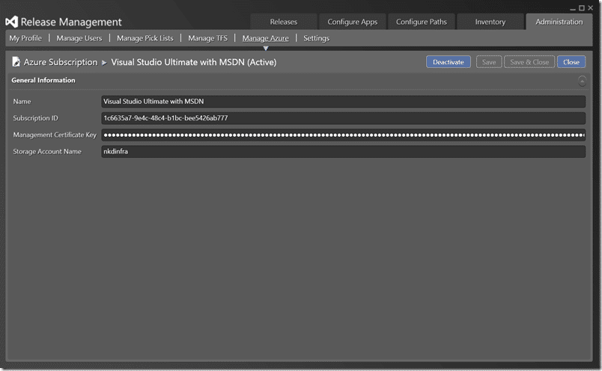The image size is (602, 371).
Task: Click the Azure Subscription document icon
Action: pos(16,62)
